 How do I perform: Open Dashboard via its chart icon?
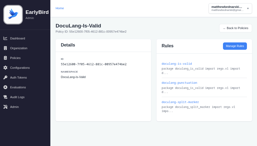[x=5, y=38]
